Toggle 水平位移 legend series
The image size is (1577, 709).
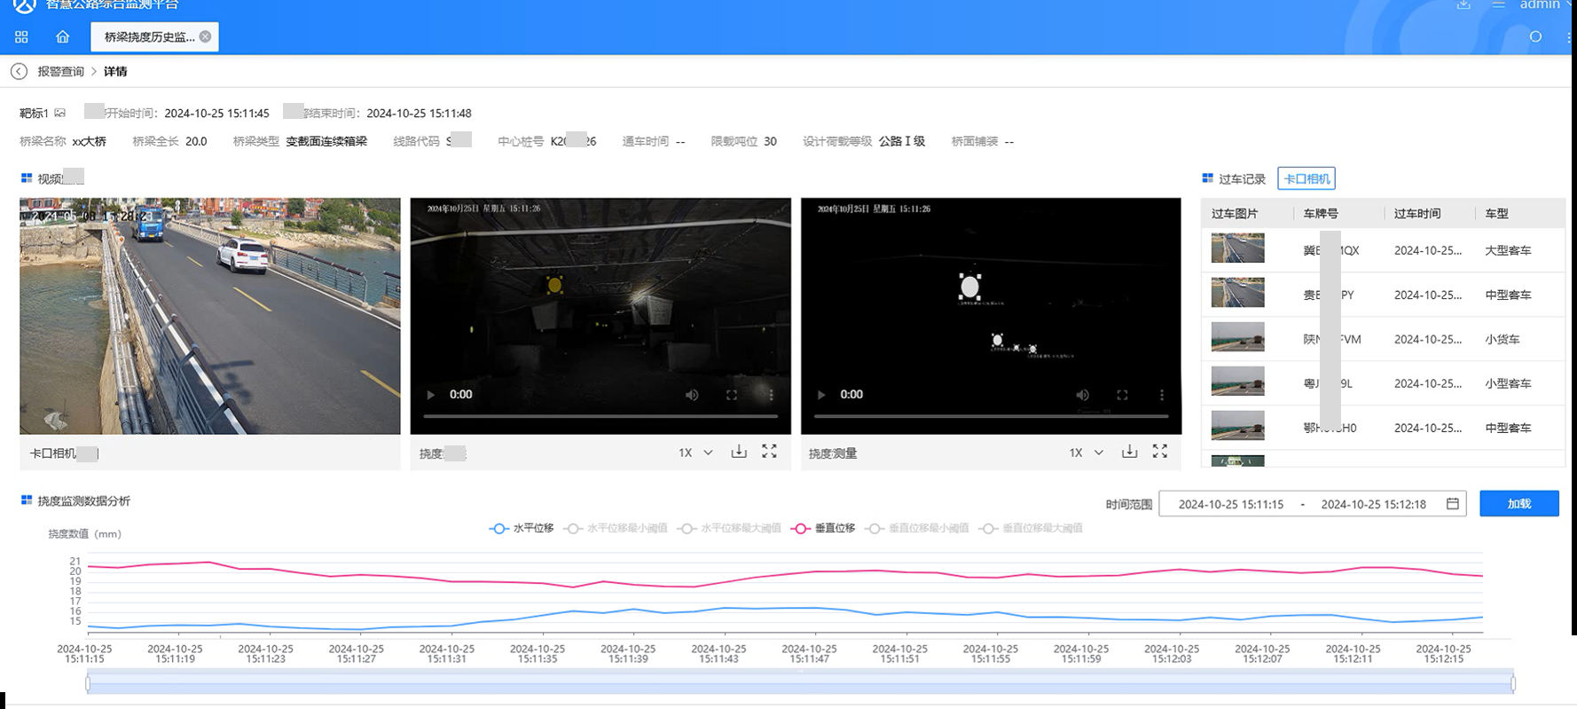pyautogui.click(x=522, y=528)
